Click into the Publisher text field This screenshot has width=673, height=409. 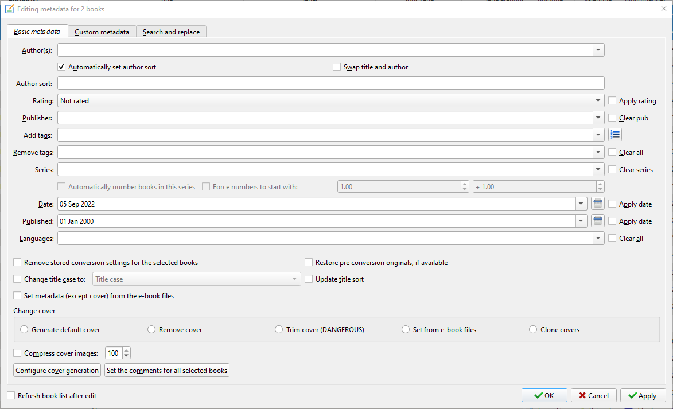tap(325, 118)
